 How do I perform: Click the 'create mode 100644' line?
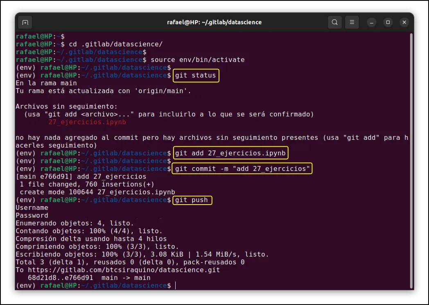coord(97,192)
